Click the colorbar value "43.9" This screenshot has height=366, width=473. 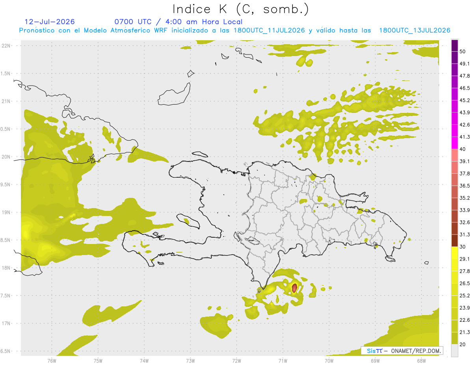465,113
